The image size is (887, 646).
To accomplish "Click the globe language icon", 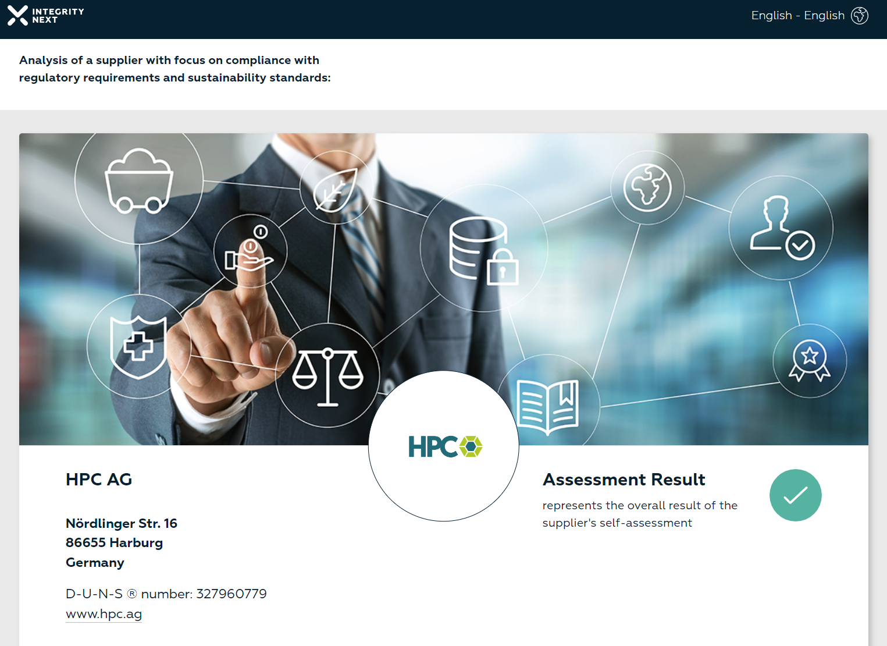I will (859, 16).
